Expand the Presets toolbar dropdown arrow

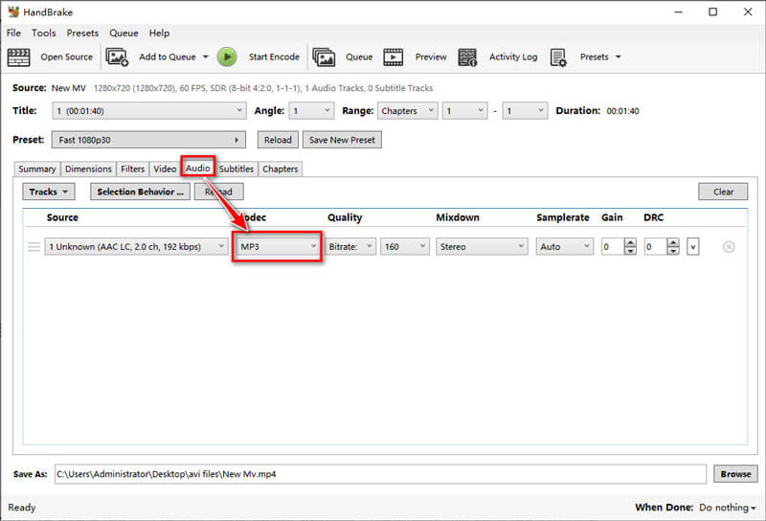[618, 57]
